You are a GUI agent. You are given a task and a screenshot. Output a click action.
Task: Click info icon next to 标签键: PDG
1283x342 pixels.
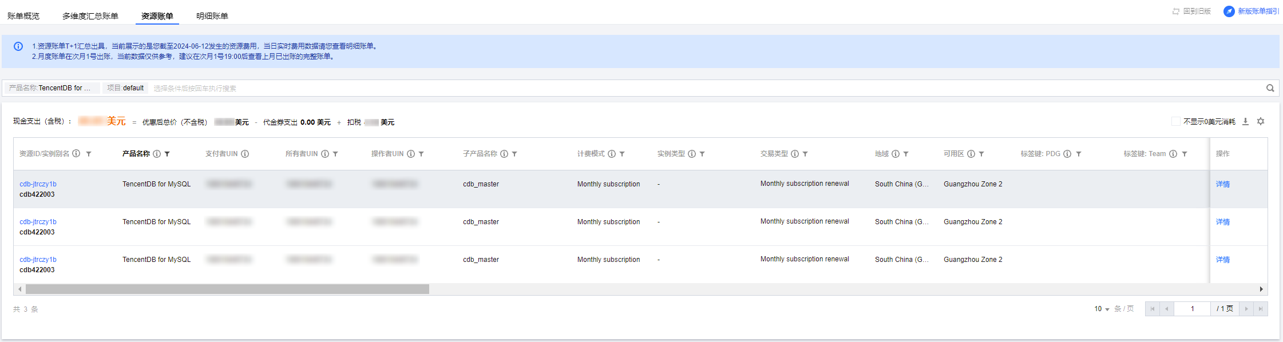click(1067, 154)
